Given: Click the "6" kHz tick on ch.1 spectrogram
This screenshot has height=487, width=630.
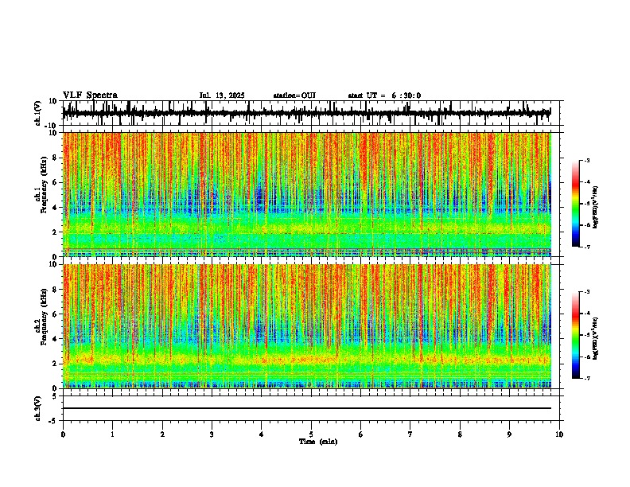Looking at the screenshot, I should click(56, 182).
